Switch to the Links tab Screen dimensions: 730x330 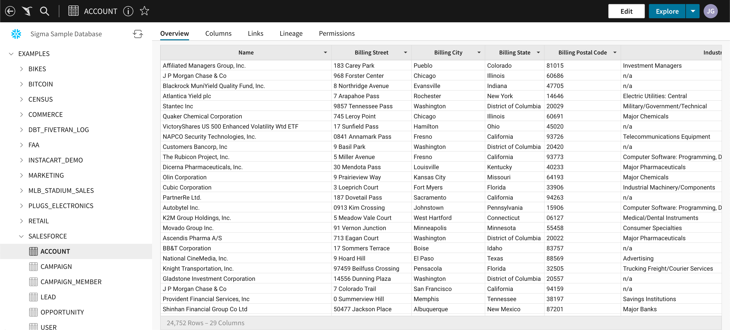click(x=255, y=33)
